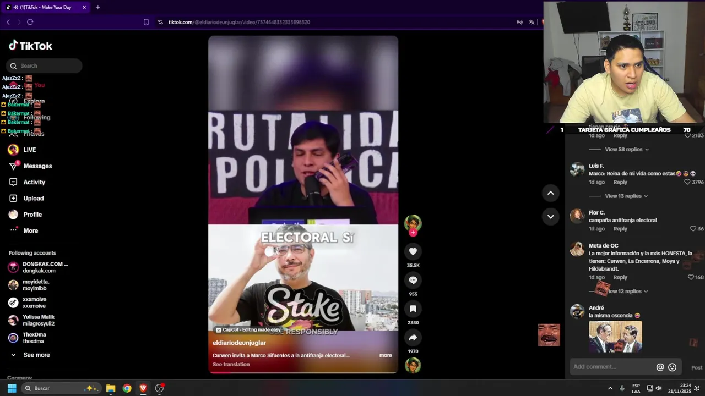Screen dimensions: 705x396
Task: Click the TikTok search field
Action: [x=44, y=66]
